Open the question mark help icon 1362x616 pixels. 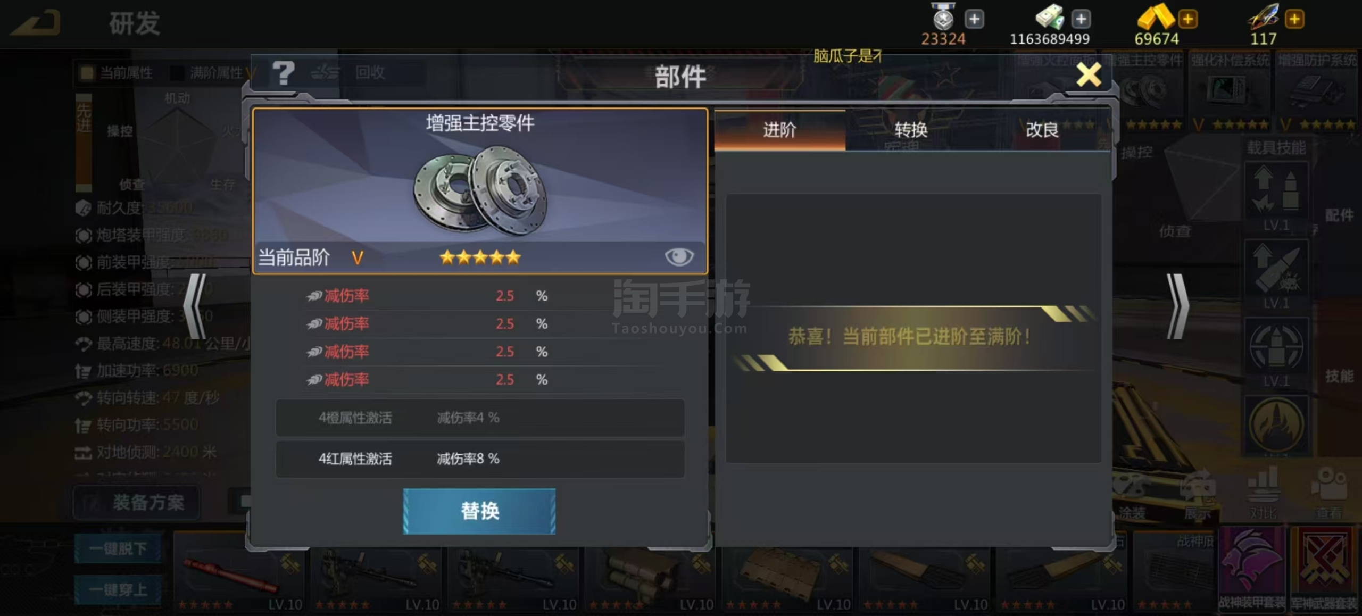point(284,73)
